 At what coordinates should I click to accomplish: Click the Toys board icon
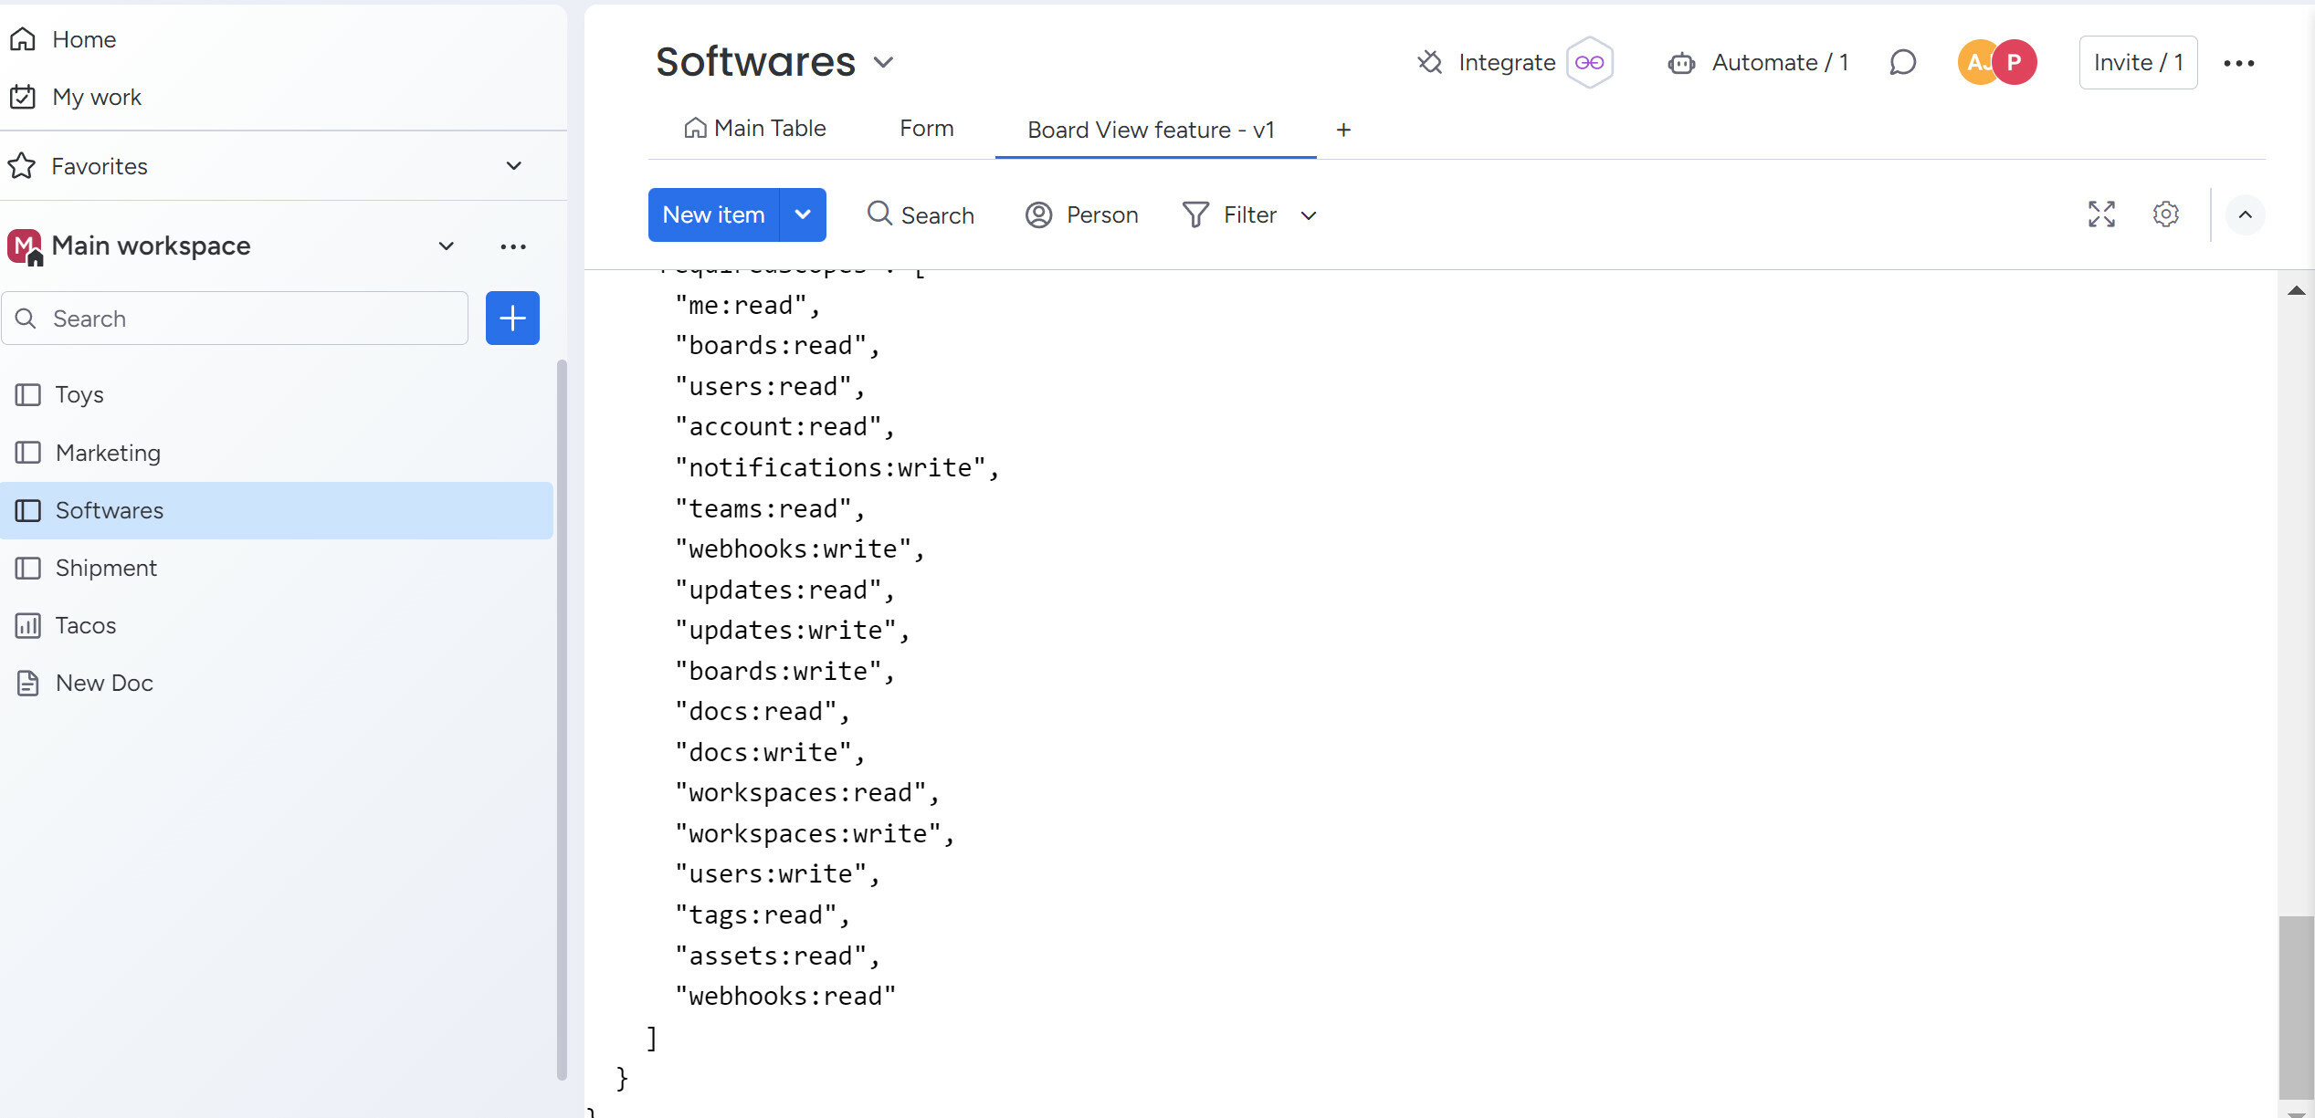click(x=28, y=394)
